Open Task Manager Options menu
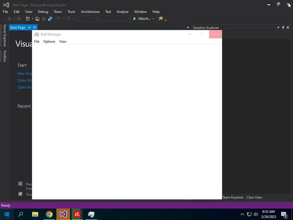Viewport: 293px width, 220px height. [49, 42]
